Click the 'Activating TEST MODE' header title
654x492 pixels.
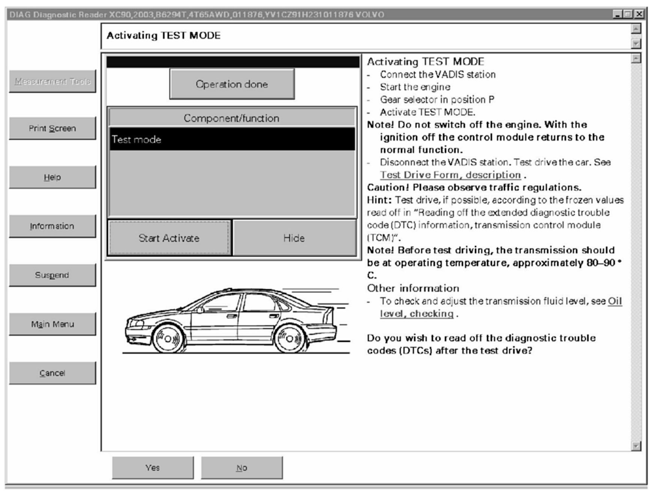pyautogui.click(x=164, y=36)
